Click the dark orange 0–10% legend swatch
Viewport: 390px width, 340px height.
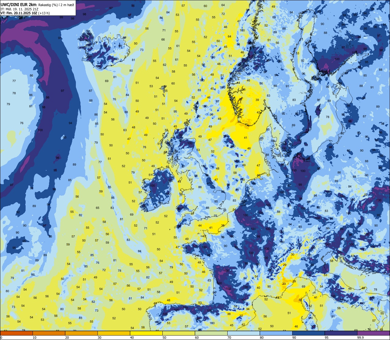pos(16,333)
